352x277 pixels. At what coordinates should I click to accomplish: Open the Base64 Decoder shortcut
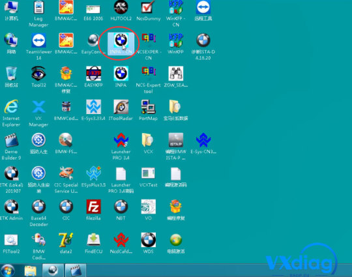pyautogui.click(x=38, y=212)
